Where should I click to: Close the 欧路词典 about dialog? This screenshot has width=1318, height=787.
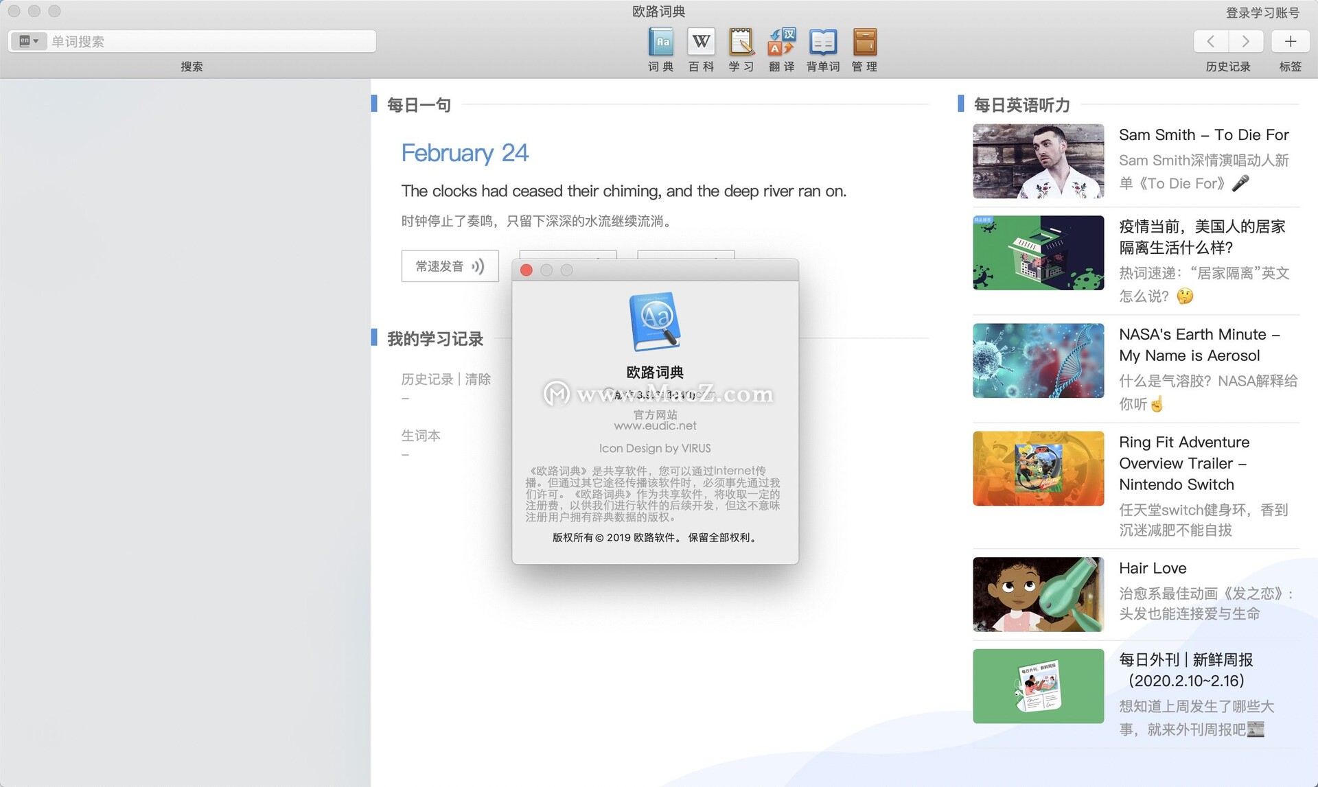pos(527,270)
